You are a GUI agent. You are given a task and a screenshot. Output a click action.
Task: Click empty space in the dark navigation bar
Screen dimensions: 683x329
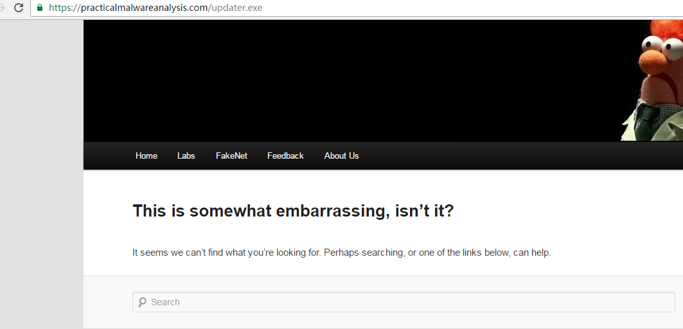click(x=514, y=156)
